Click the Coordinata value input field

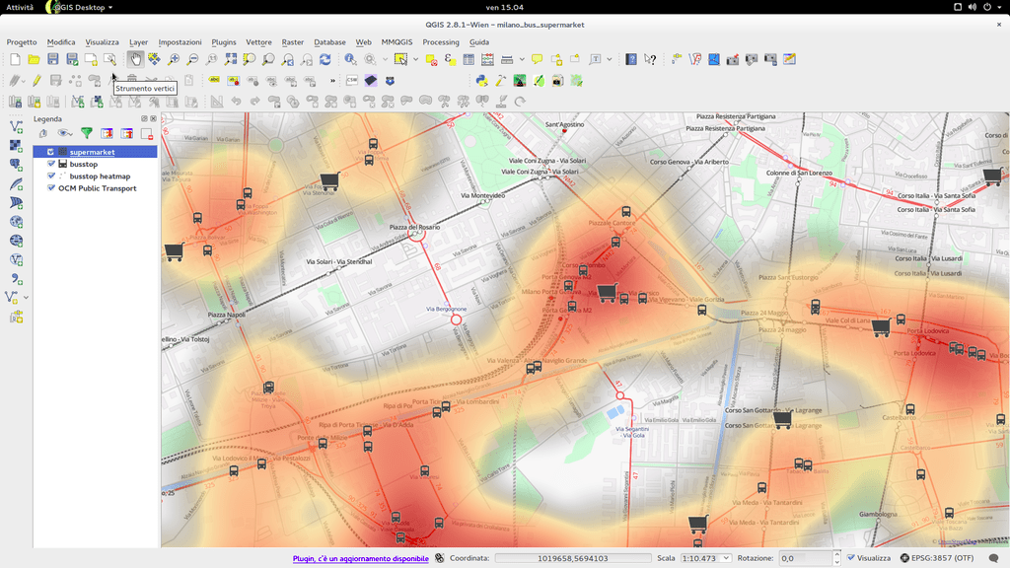tap(573, 558)
